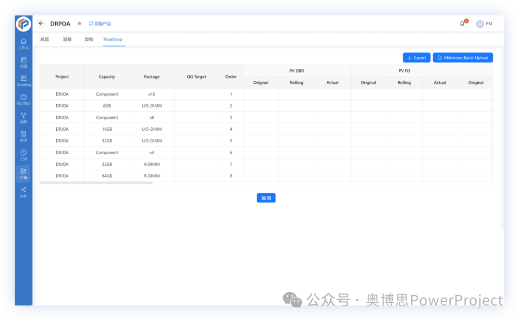This screenshot has width=519, height=321.
Task: Click the PowerProject logo at top left
Action: coord(23,23)
